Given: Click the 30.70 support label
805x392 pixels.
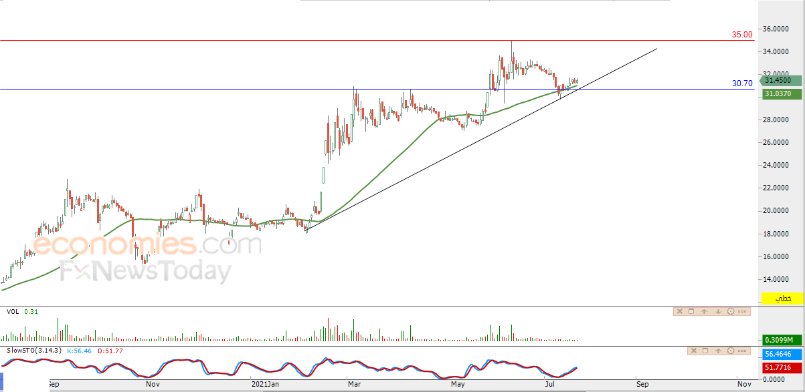Looking at the screenshot, I should 742,83.
